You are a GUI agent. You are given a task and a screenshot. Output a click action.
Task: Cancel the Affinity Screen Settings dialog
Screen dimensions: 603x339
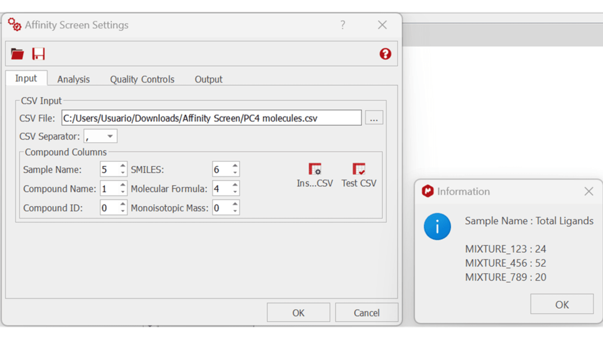[367, 313]
